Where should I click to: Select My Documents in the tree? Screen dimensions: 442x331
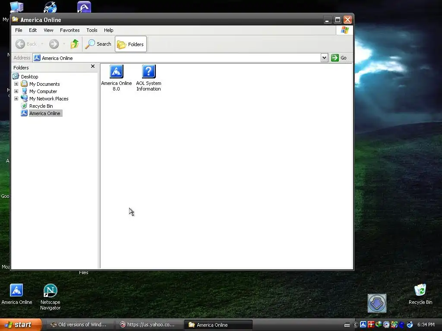44,84
